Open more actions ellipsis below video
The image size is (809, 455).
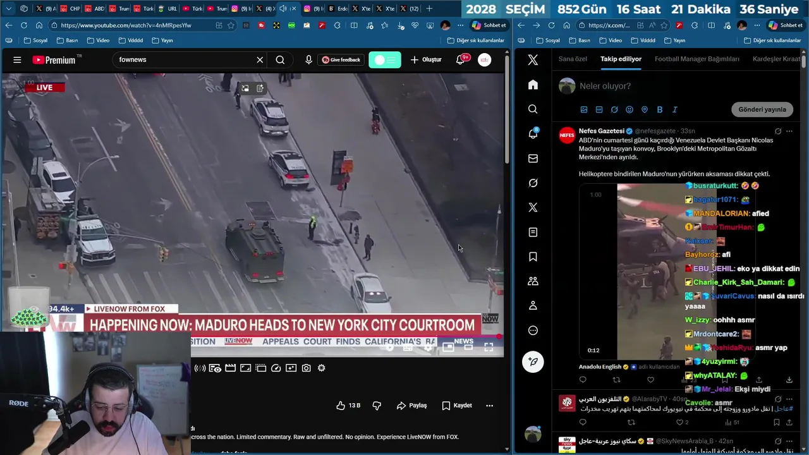click(x=489, y=405)
